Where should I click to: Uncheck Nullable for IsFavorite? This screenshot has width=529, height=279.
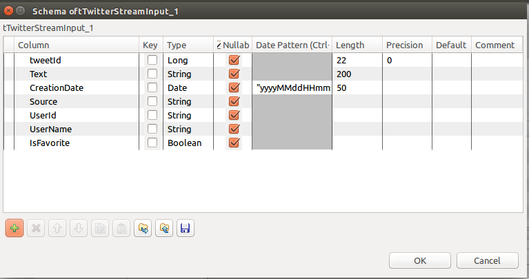[x=234, y=143]
